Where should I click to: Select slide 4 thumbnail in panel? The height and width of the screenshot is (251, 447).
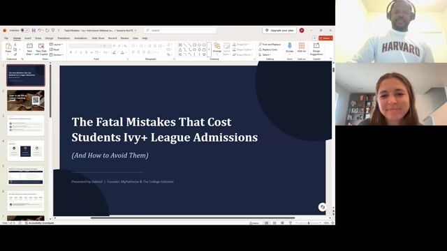[26, 151]
